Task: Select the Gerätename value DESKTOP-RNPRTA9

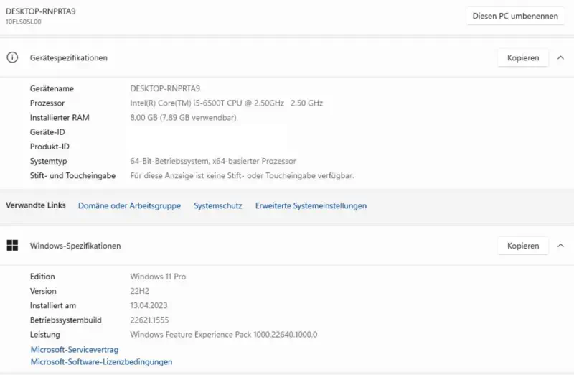Action: coord(165,88)
